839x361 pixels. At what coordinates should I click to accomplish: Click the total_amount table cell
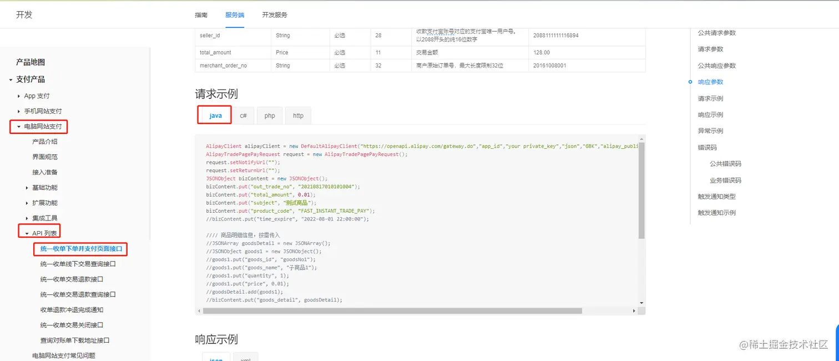[233, 53]
